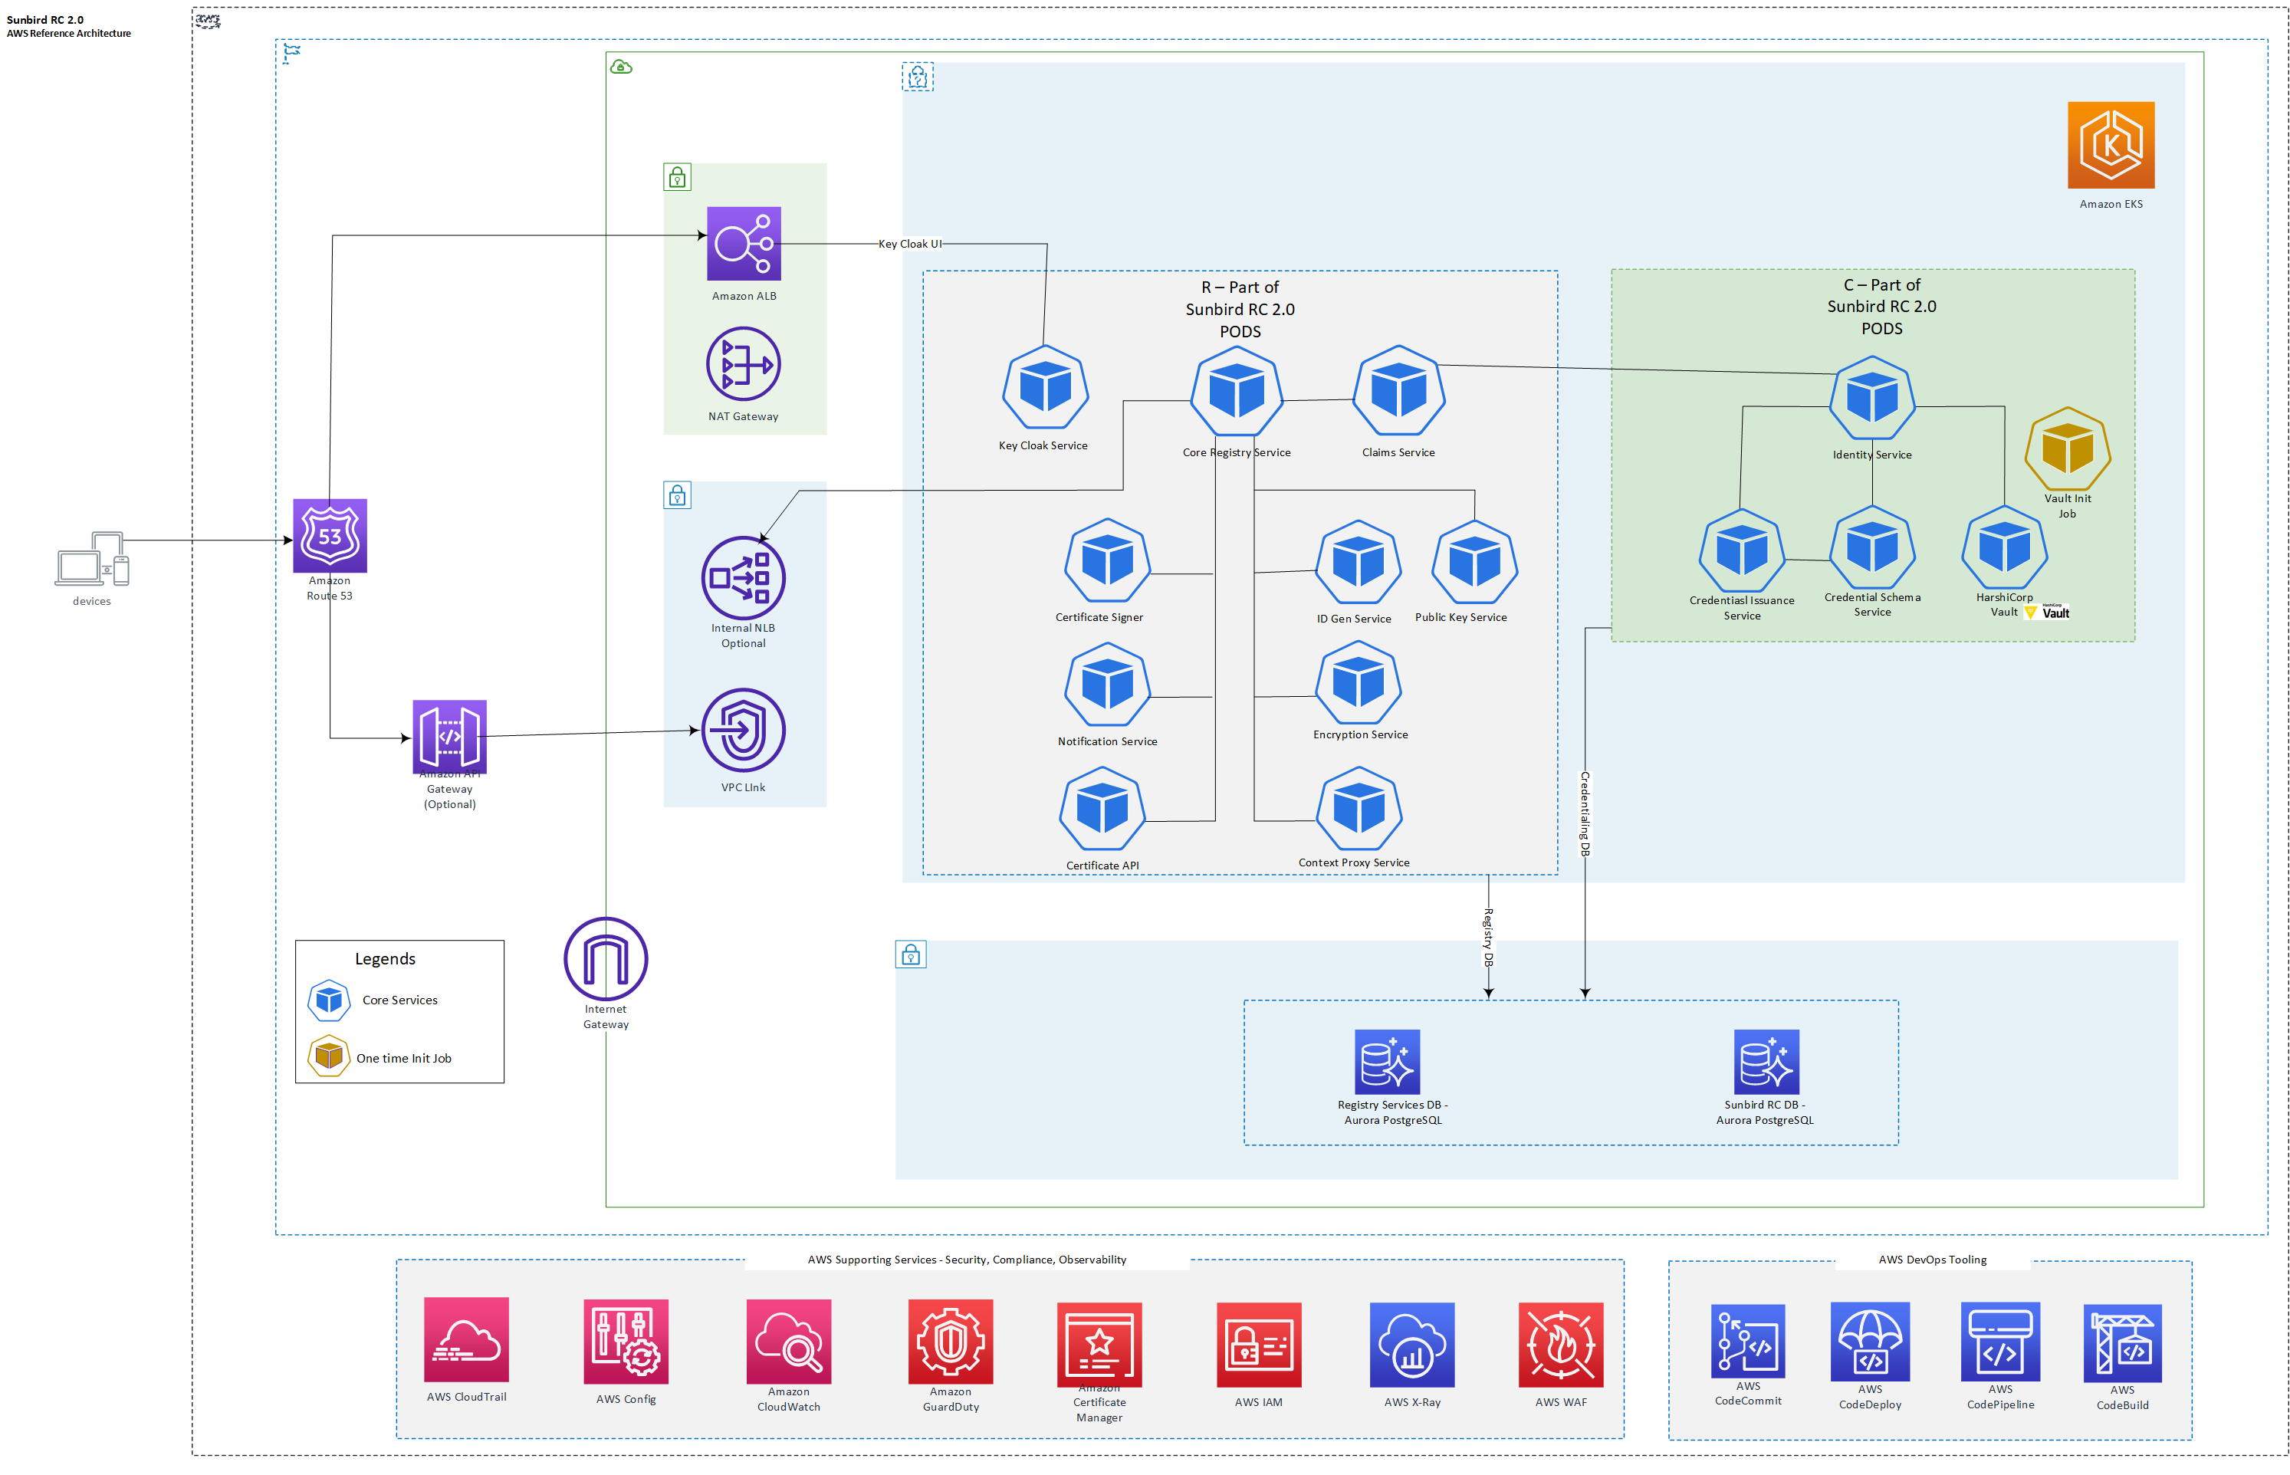2290x1475 pixels.
Task: Select the "AWS Supporting Services" group heading
Action: [967, 1259]
